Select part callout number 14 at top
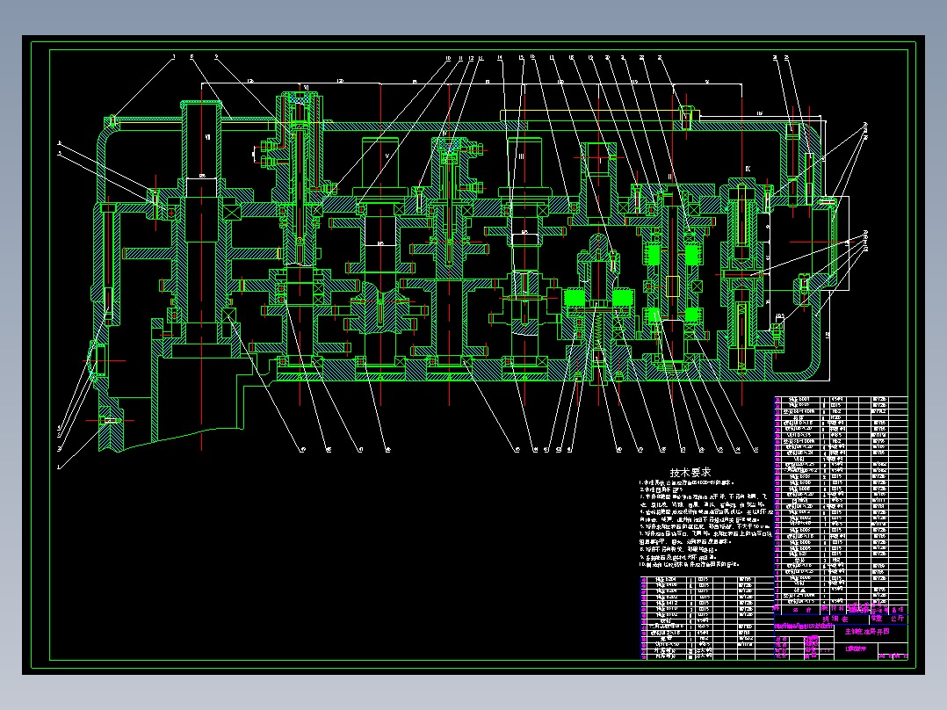The width and height of the screenshot is (947, 710). tap(500, 58)
